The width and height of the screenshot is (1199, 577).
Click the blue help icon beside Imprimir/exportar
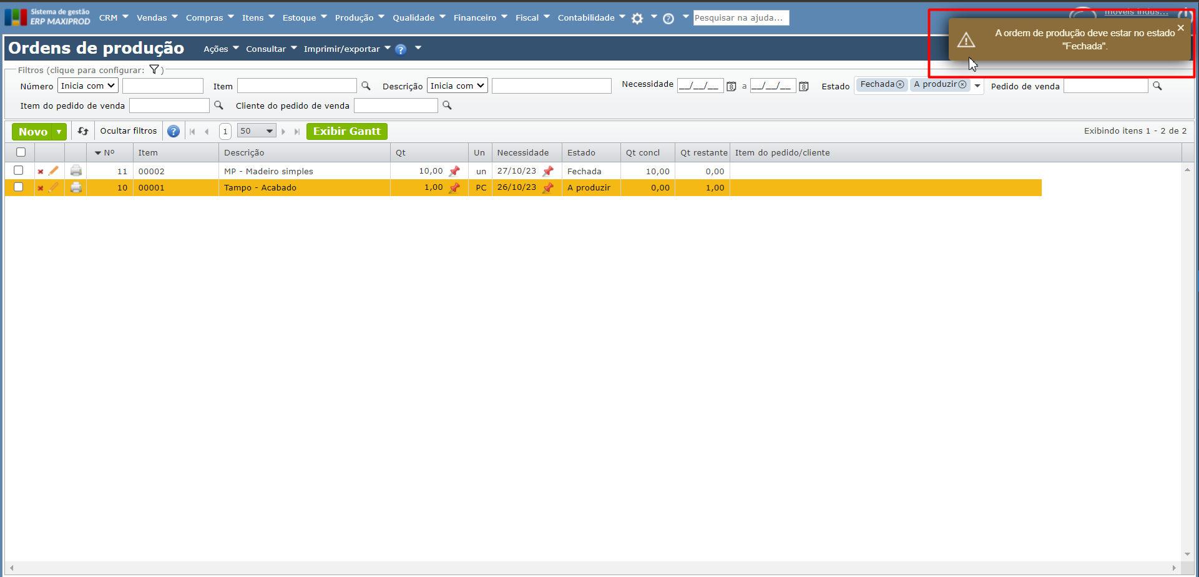pyautogui.click(x=401, y=49)
